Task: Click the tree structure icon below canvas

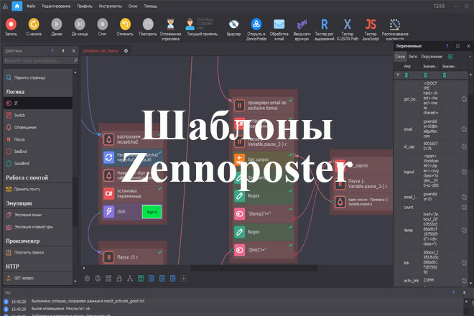Action: point(130,279)
